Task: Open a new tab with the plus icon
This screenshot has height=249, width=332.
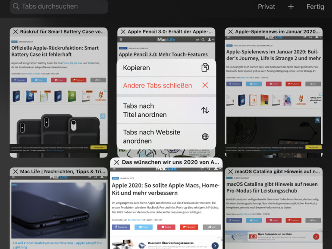Action: pyautogui.click(x=291, y=6)
